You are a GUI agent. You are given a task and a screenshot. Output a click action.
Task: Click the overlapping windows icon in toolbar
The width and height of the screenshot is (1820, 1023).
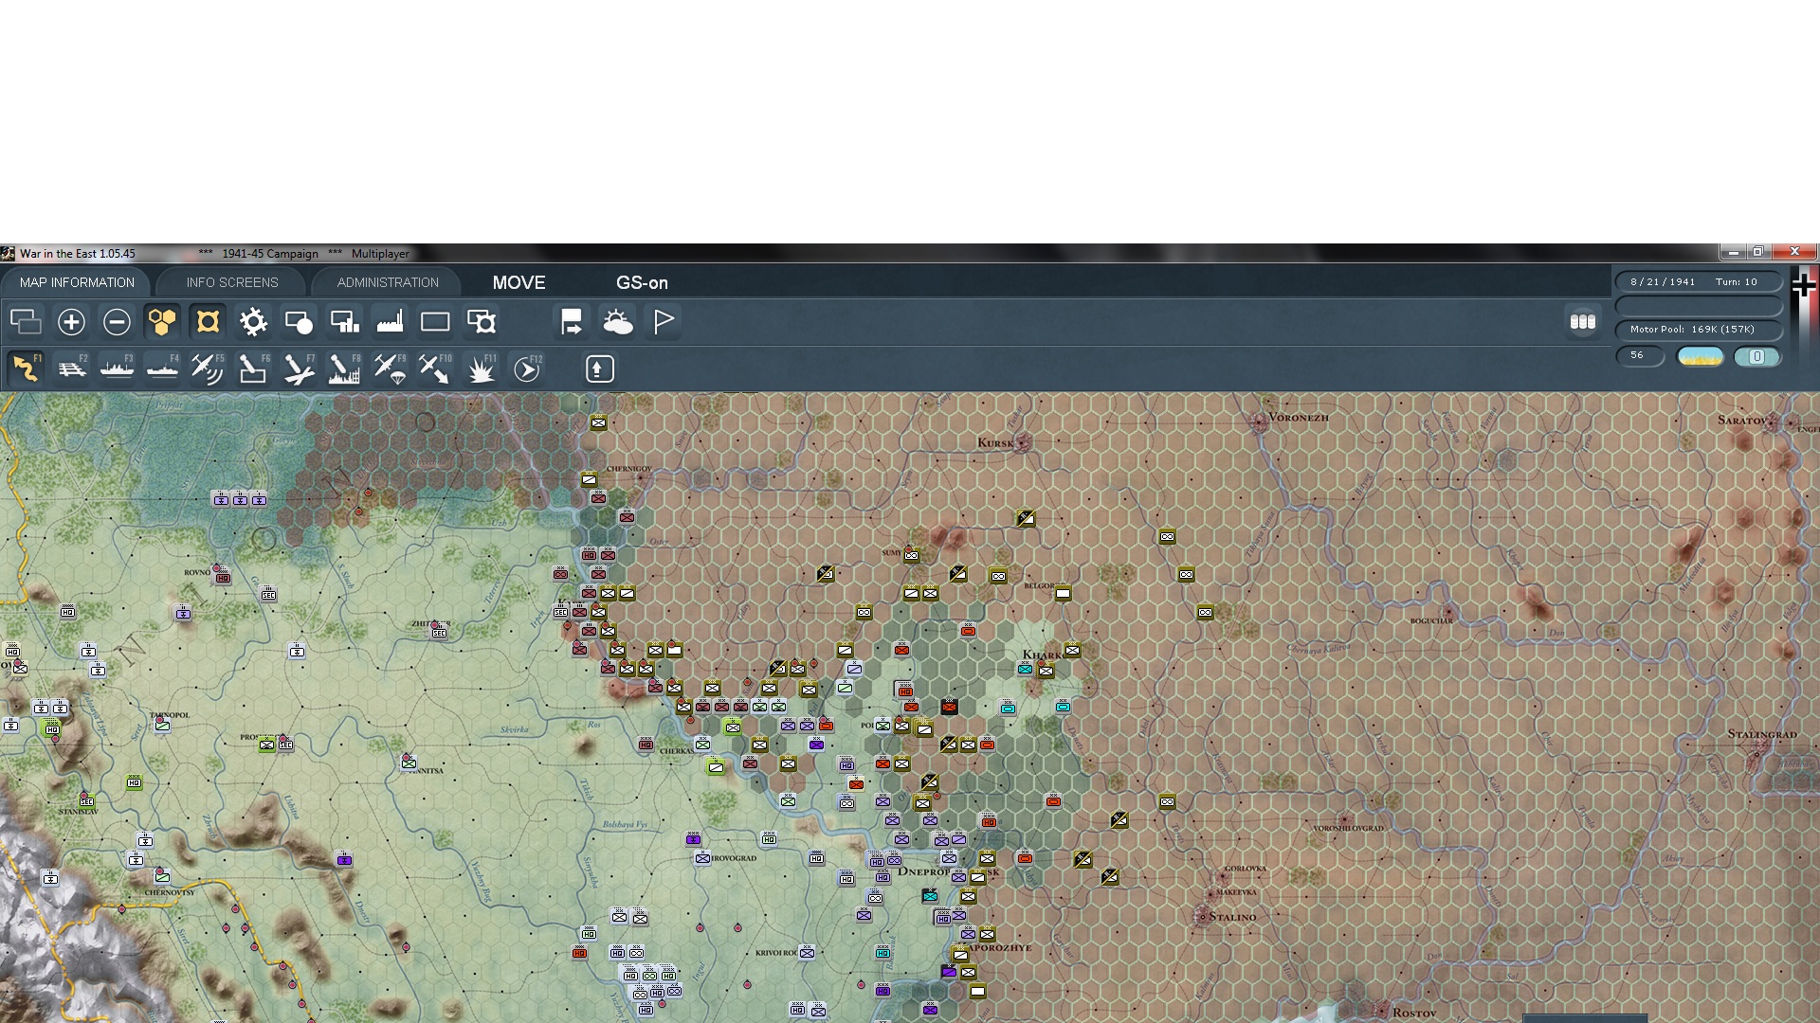(26, 322)
